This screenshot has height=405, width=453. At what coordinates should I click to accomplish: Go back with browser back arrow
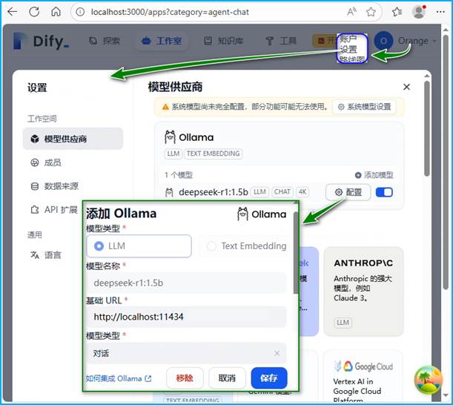[13, 12]
